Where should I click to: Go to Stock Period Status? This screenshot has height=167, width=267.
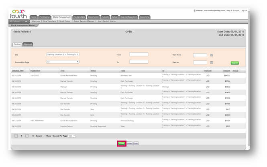[x=106, y=21]
